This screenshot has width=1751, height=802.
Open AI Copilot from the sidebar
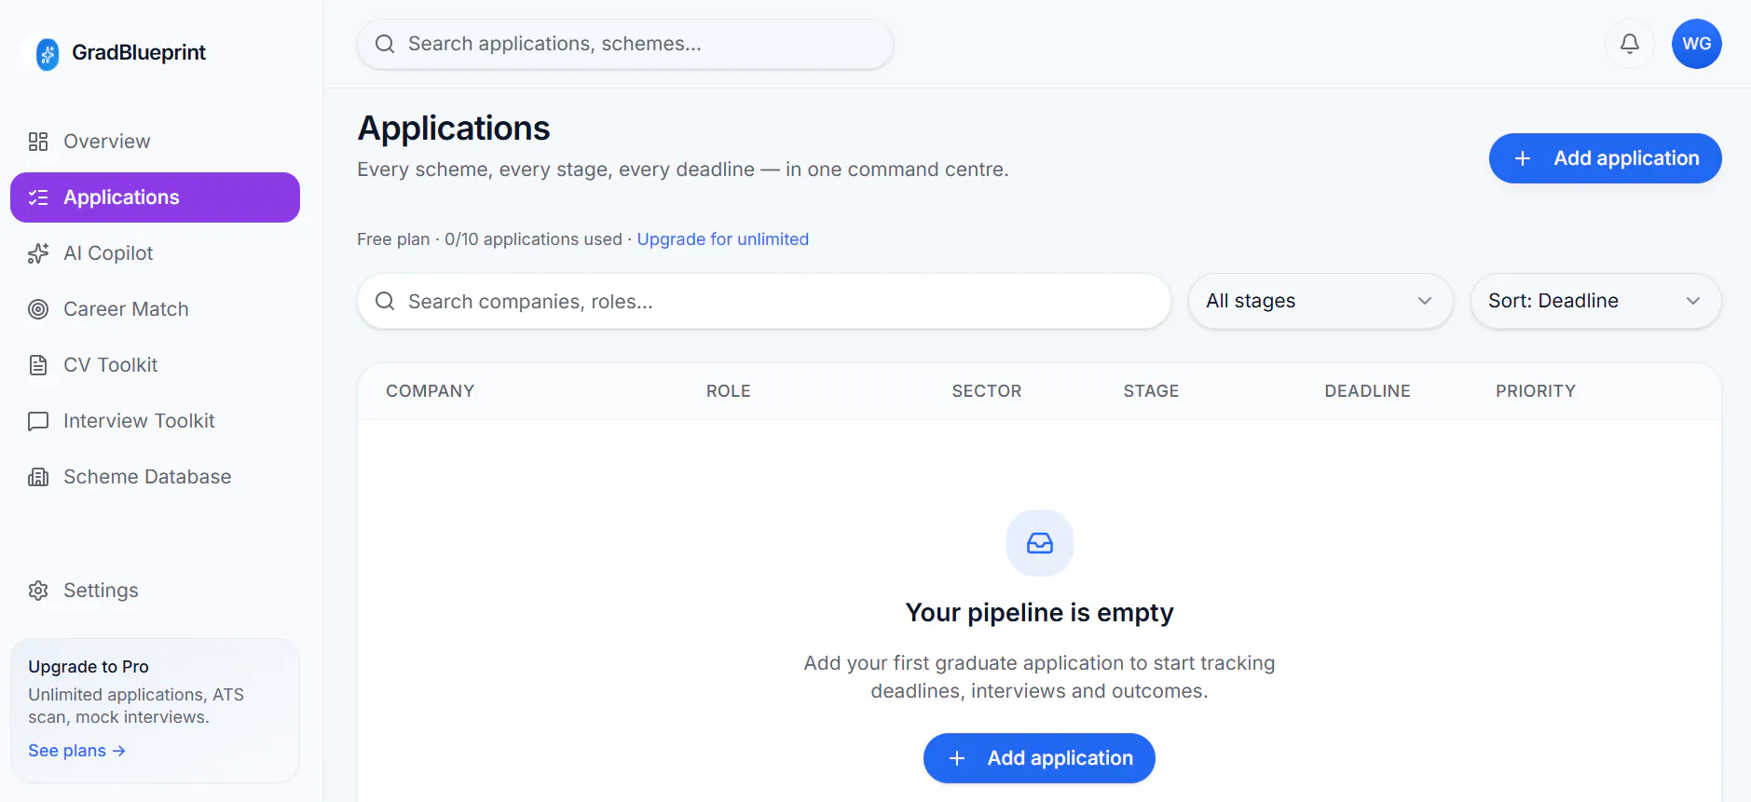click(155, 253)
